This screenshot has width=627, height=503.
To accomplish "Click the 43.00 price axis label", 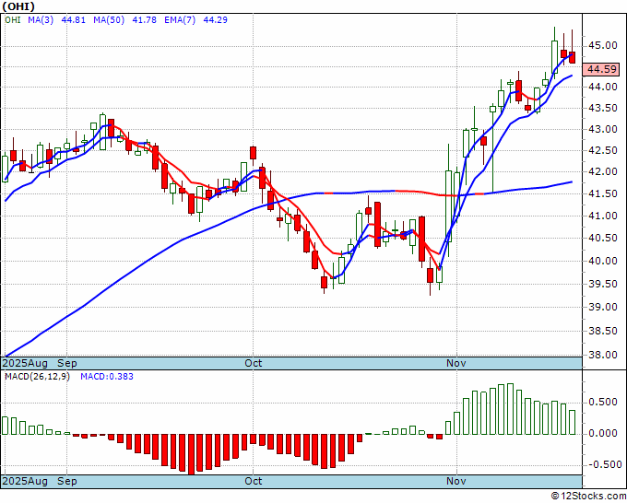I will (x=602, y=129).
